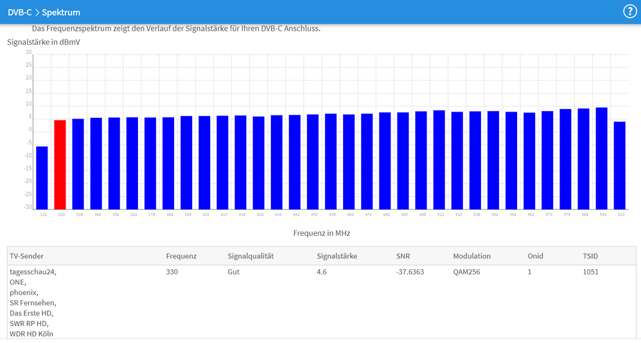Click the 426 MHz bar
The width and height of the screenshot is (641, 343).
coord(258,163)
